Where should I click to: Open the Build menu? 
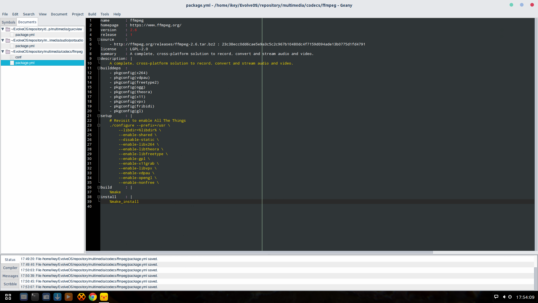(x=92, y=14)
